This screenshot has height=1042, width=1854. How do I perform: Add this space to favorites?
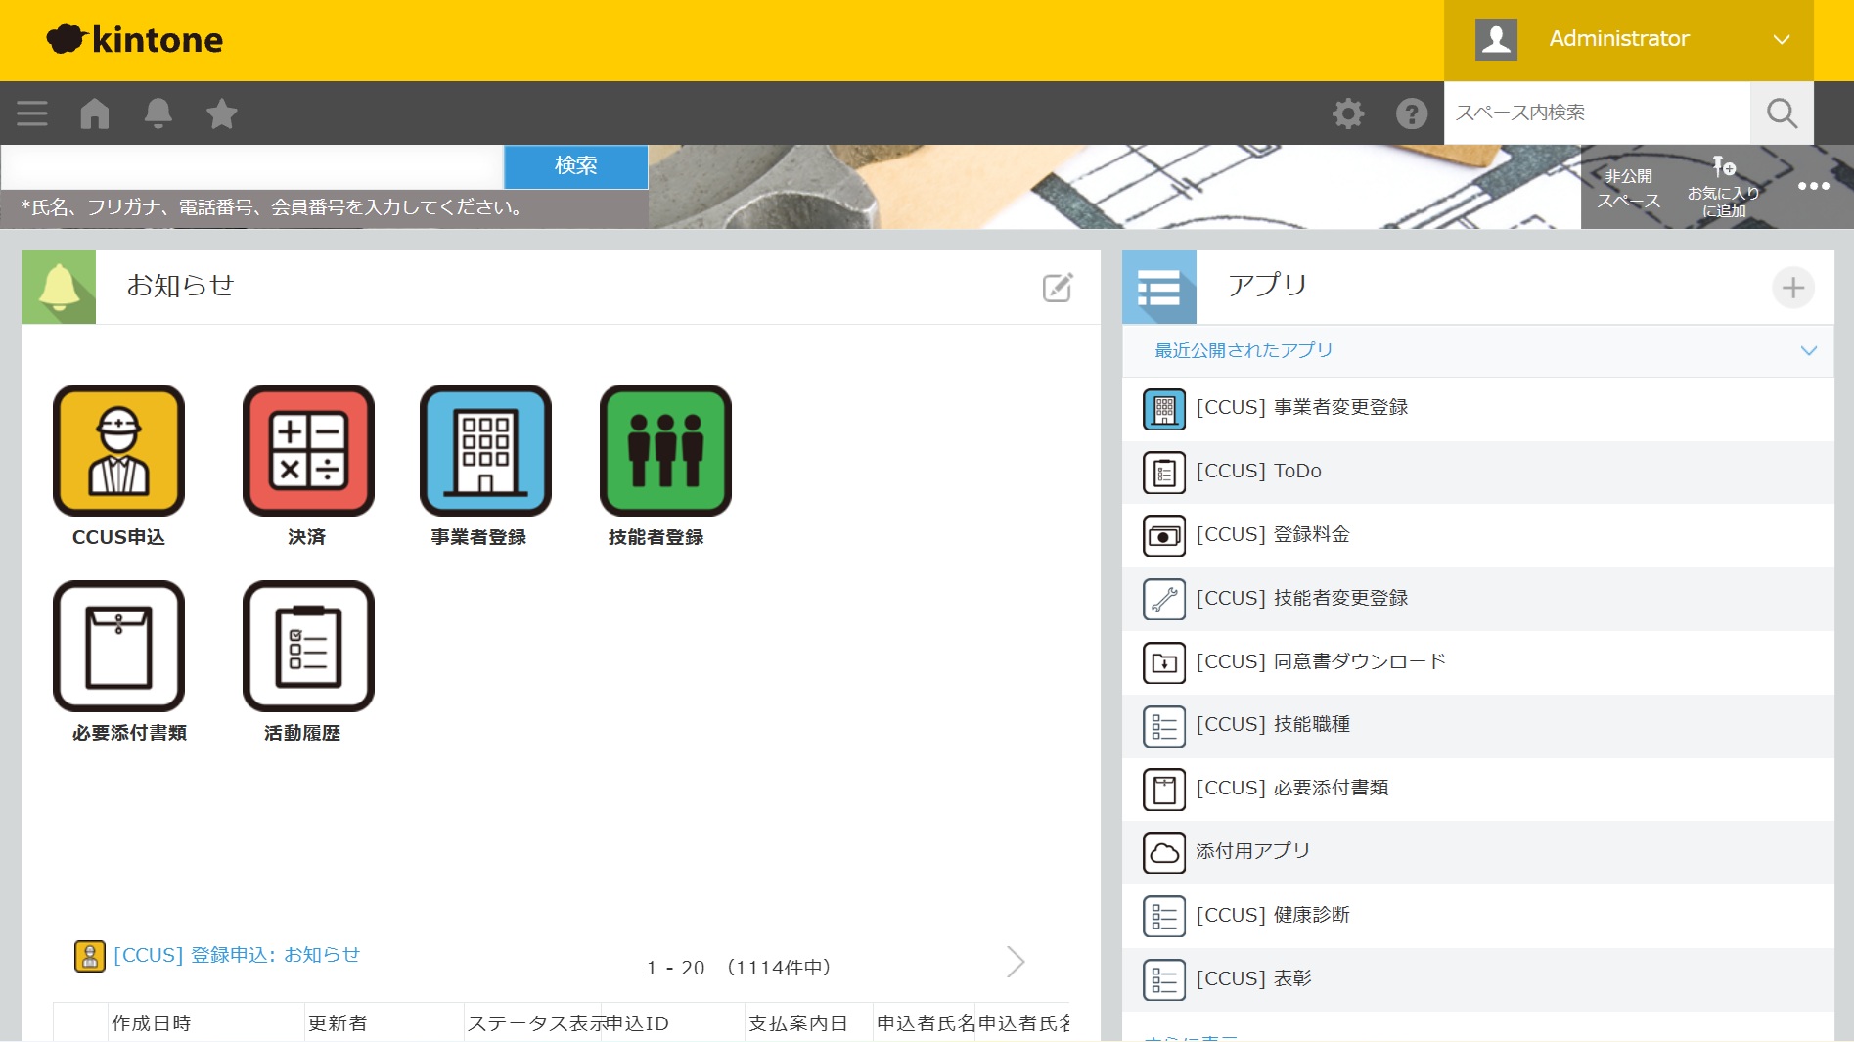1723,187
